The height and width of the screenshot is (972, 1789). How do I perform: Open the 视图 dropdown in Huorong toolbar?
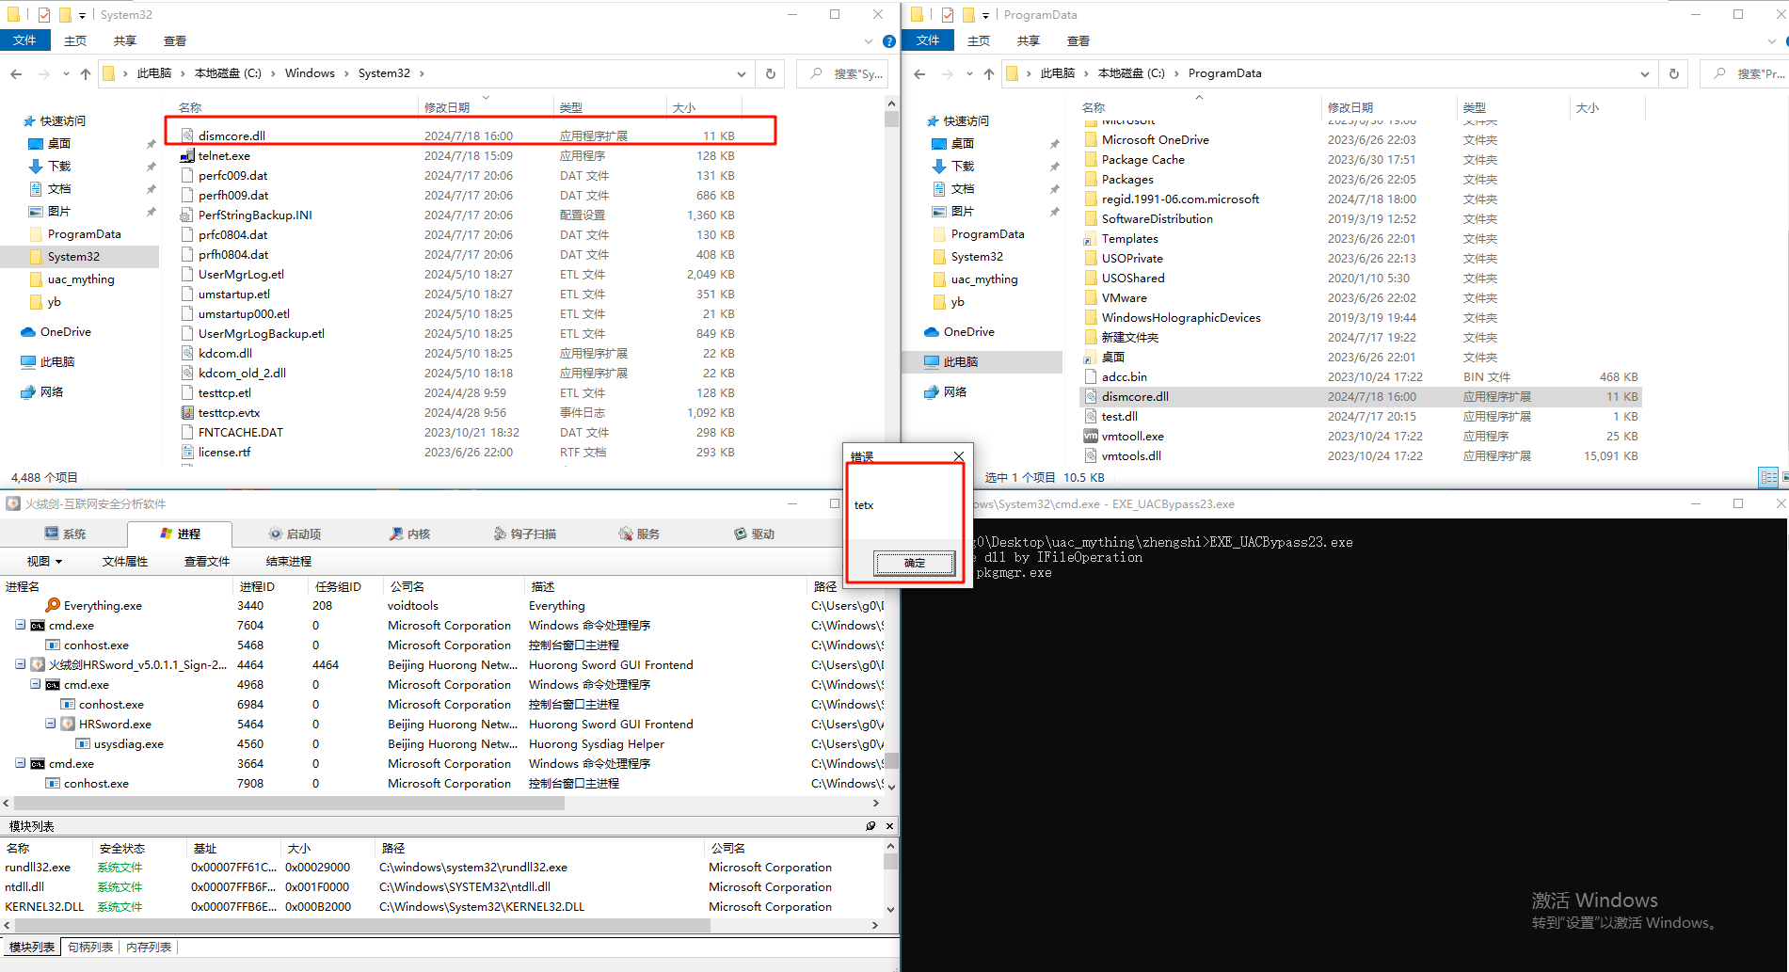pos(44,561)
